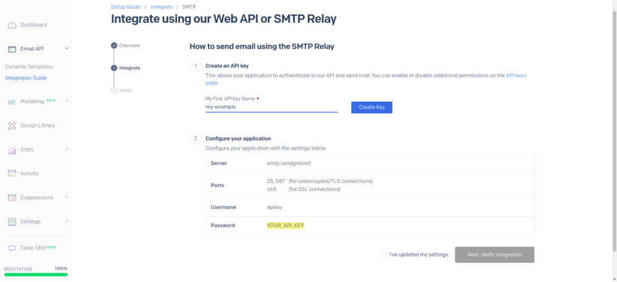The height and width of the screenshot is (282, 617).
Task: Expand the Settings menu chevron
Action: 66,222
